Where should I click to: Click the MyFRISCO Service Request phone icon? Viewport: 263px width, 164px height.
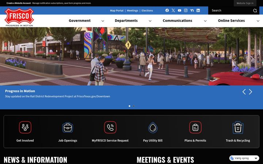[110, 127]
